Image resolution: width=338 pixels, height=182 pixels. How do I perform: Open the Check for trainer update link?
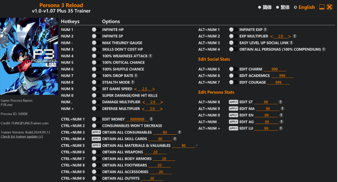22,137
